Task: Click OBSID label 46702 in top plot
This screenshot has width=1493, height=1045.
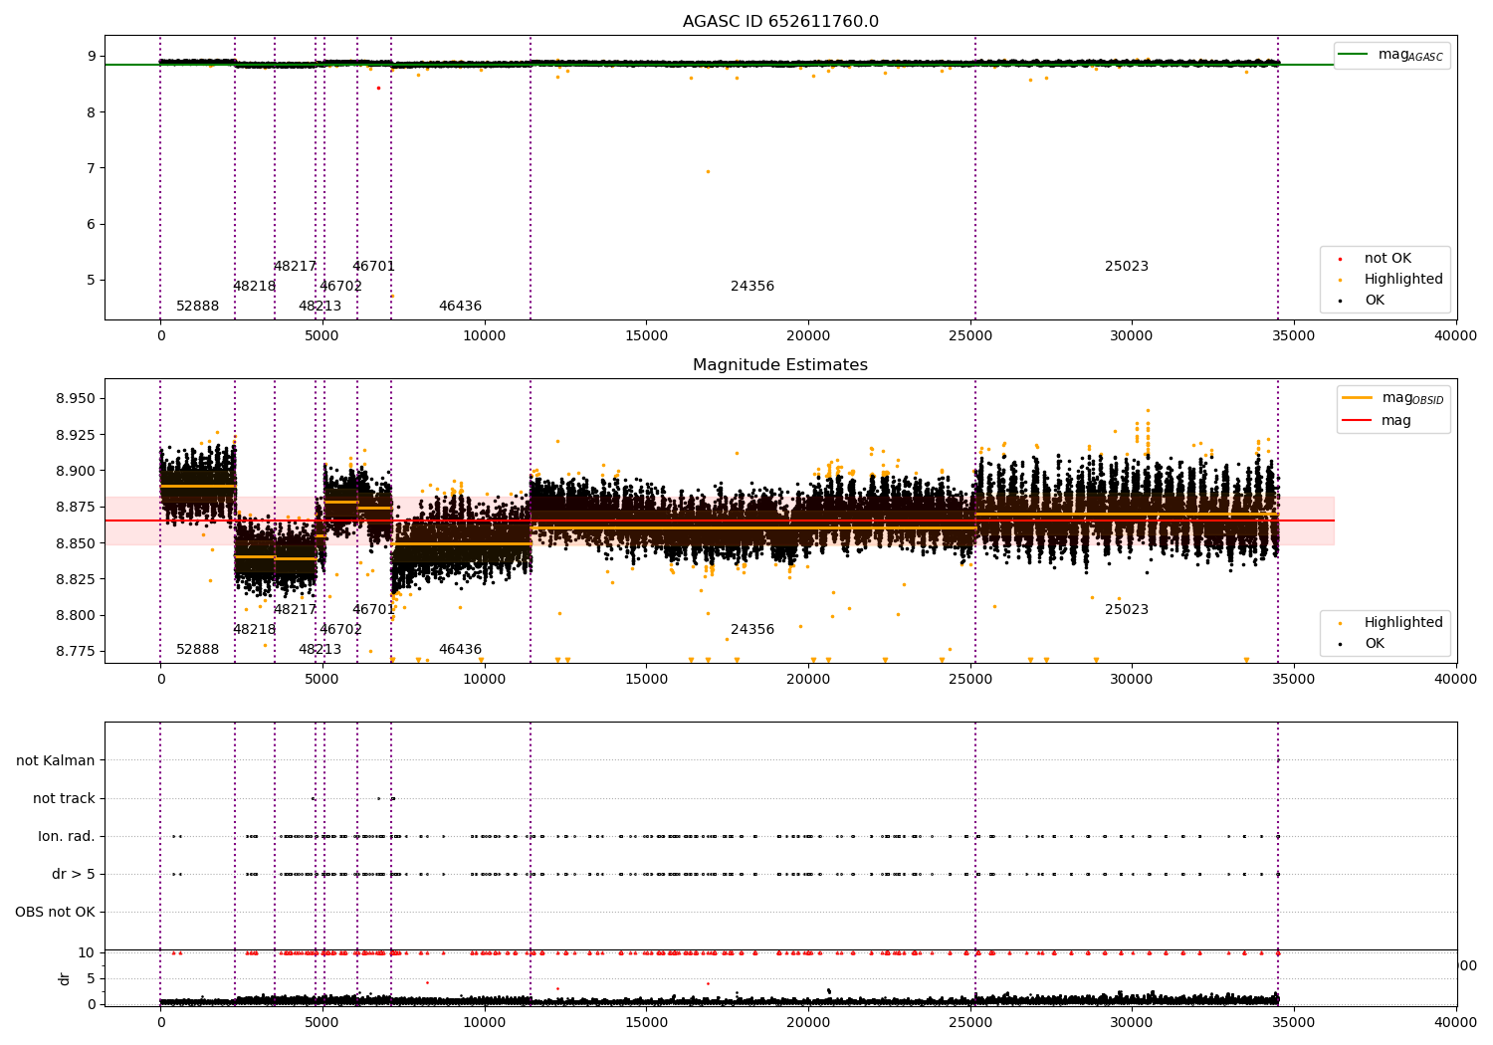Action: pos(340,287)
